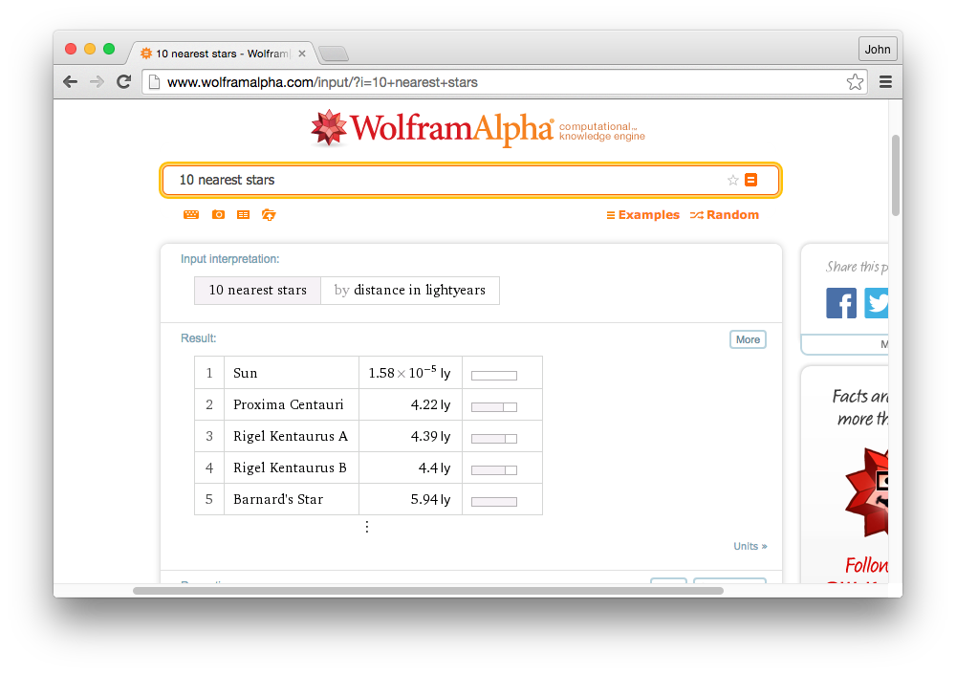Click the red Wolfram spikey sidebar image
The image size is (956, 674).
866,493
